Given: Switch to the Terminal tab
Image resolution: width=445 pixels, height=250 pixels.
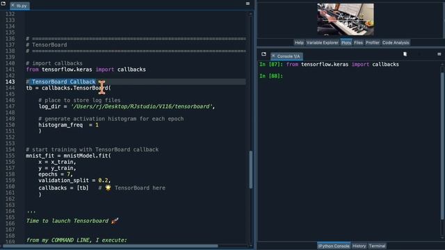Looking at the screenshot, I should click(x=377, y=246).
